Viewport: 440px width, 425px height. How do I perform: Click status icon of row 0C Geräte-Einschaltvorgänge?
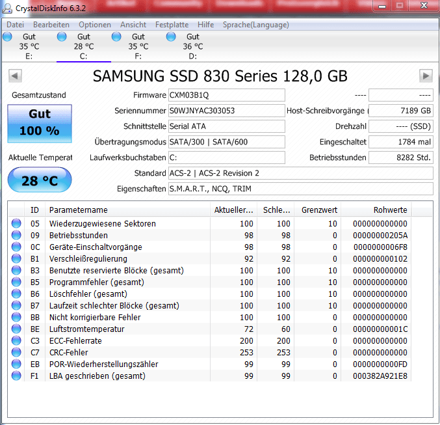point(16,247)
